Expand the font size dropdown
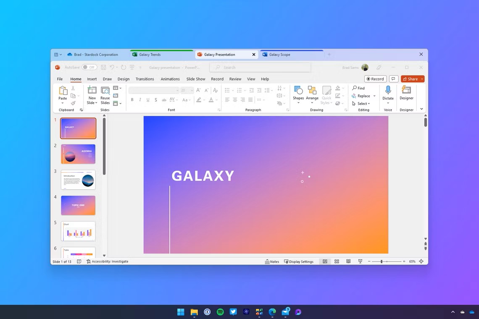Image resolution: width=479 pixels, height=319 pixels. click(x=192, y=90)
